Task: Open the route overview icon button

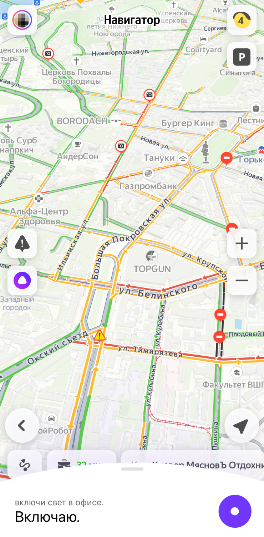Action: point(25,464)
